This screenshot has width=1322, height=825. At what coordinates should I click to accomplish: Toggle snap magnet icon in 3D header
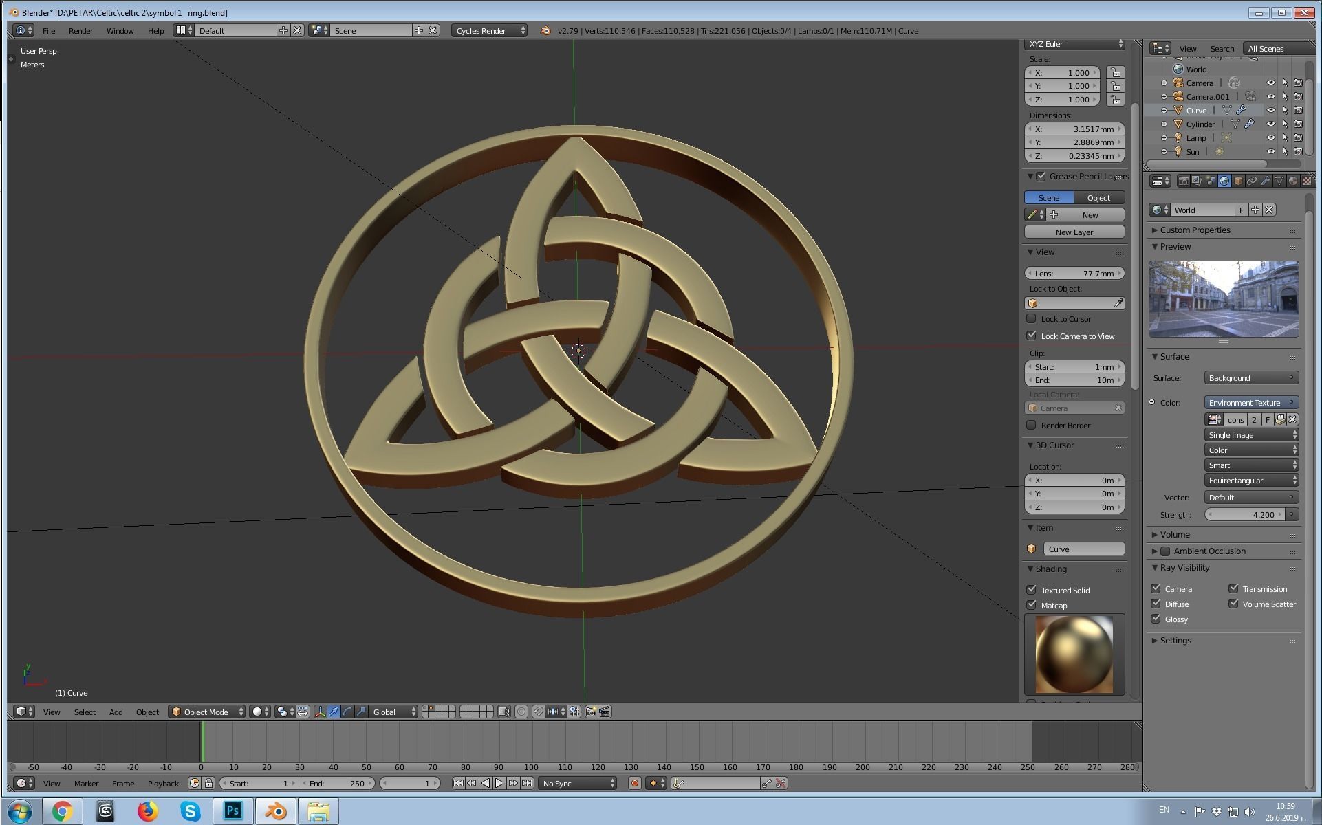538,712
